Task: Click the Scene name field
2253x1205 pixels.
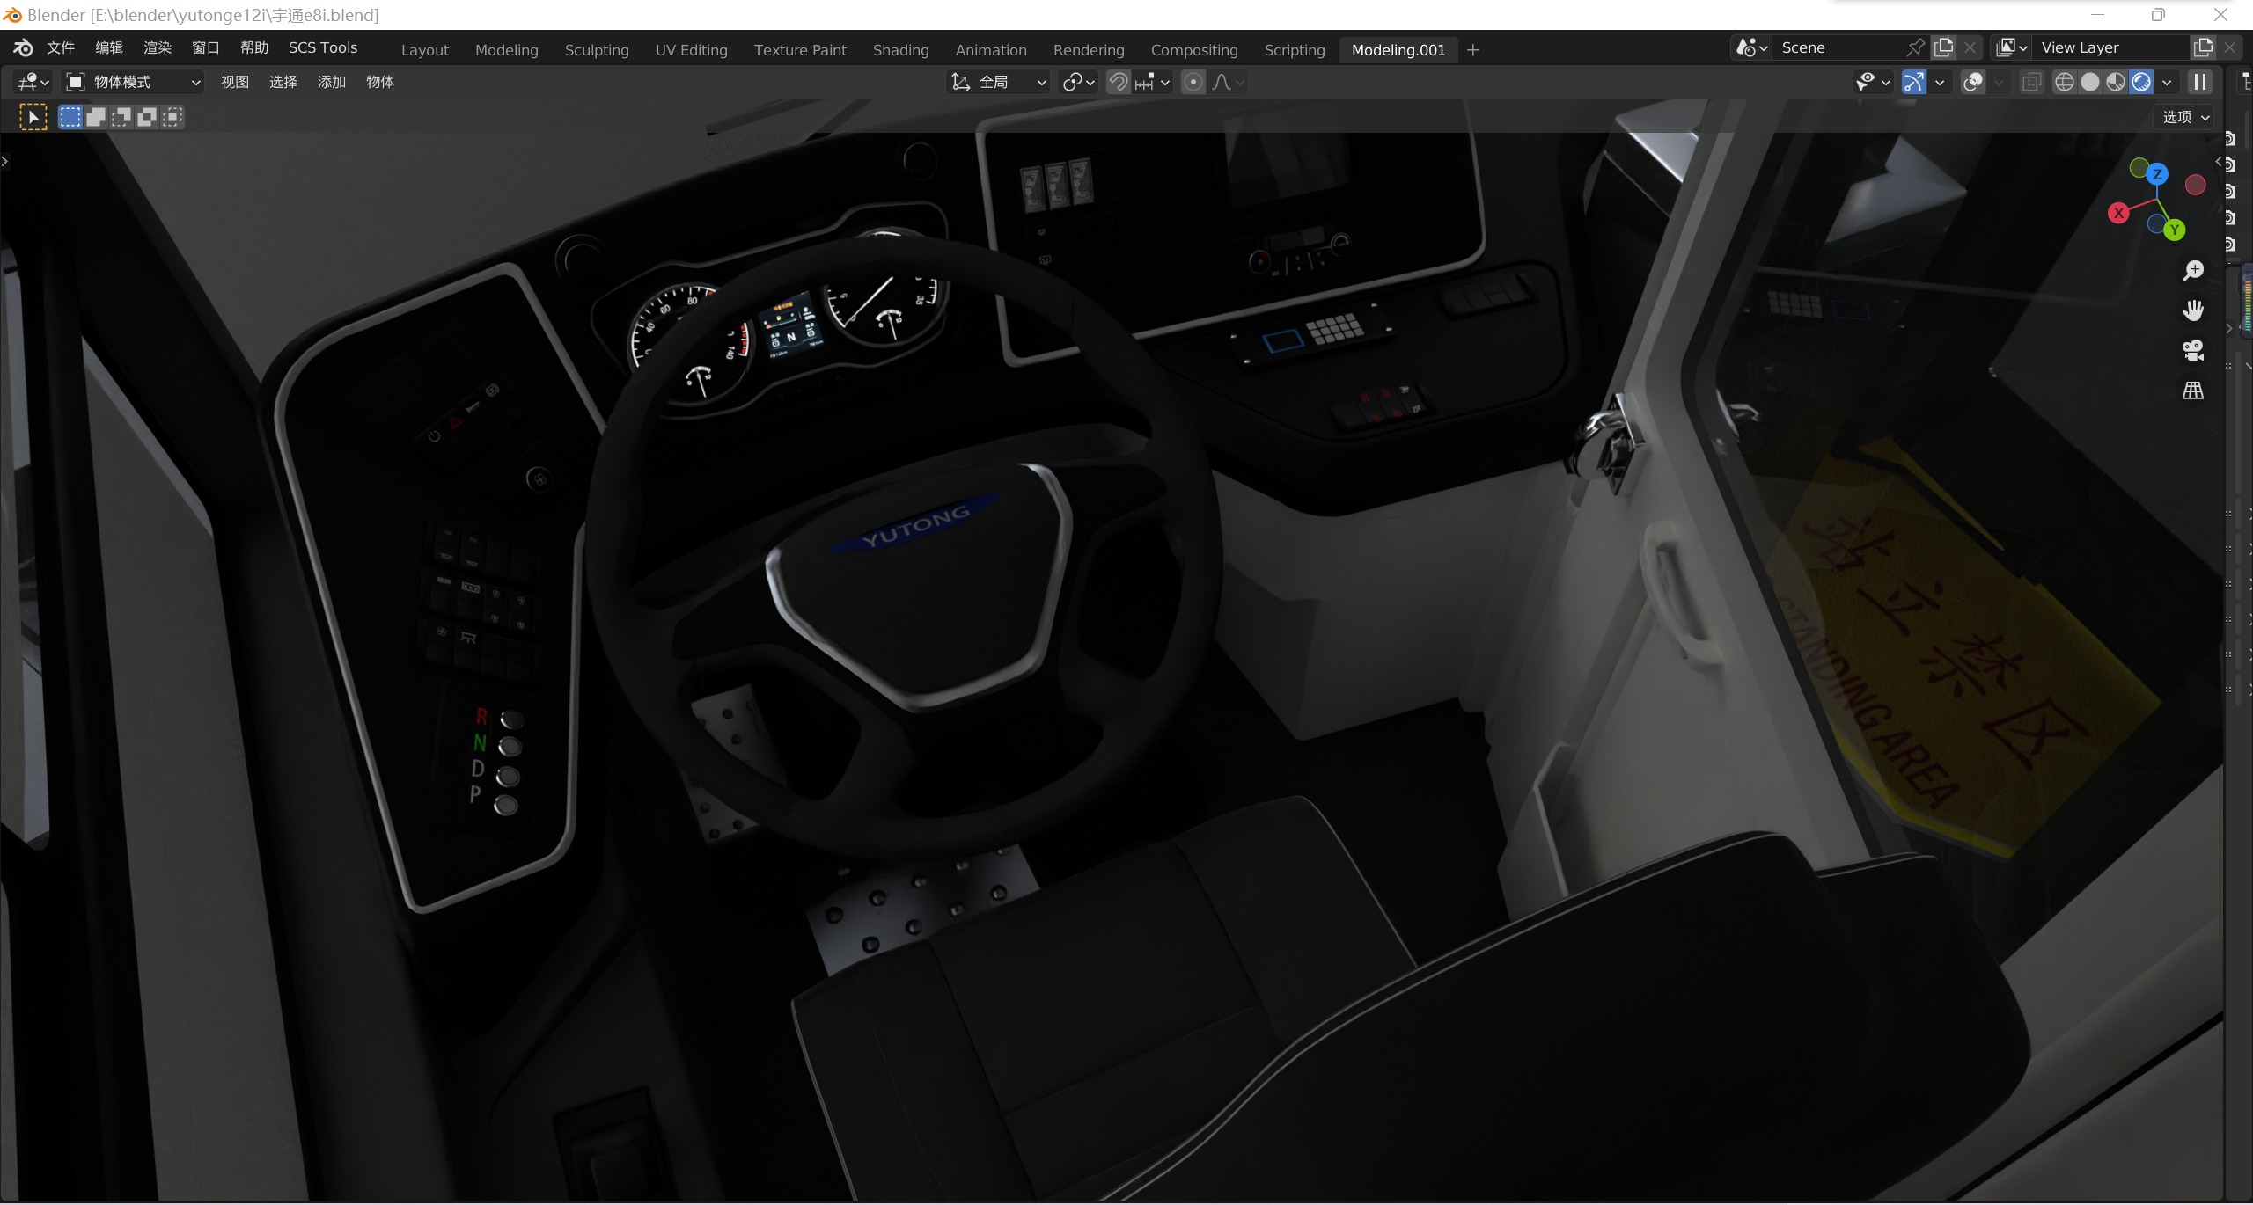Action: coord(1839,47)
